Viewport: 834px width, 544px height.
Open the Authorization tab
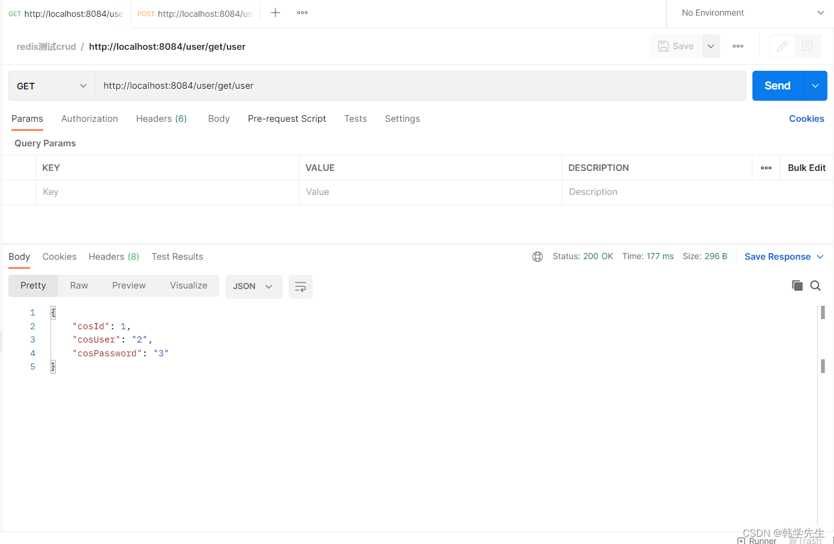pos(89,119)
